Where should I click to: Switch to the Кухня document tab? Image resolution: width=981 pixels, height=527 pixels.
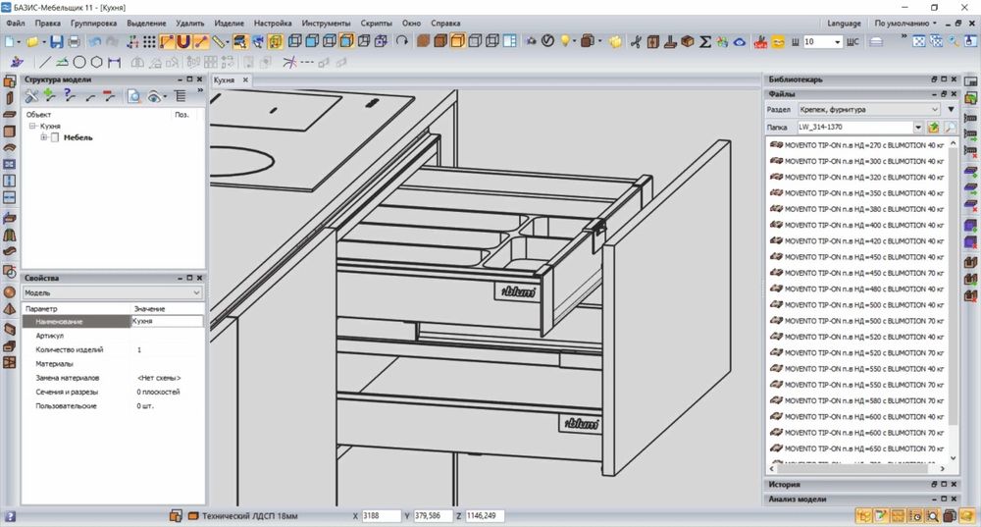[225, 80]
